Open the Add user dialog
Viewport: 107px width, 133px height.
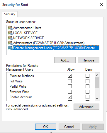(x=65, y=60)
